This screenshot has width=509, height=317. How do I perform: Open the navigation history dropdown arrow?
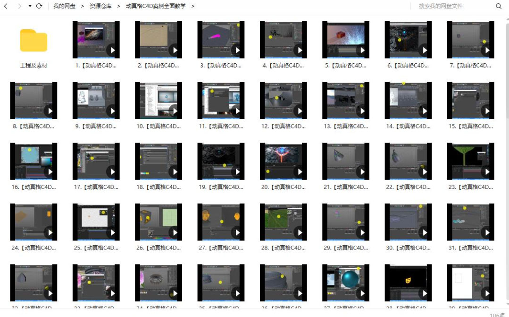point(30,6)
